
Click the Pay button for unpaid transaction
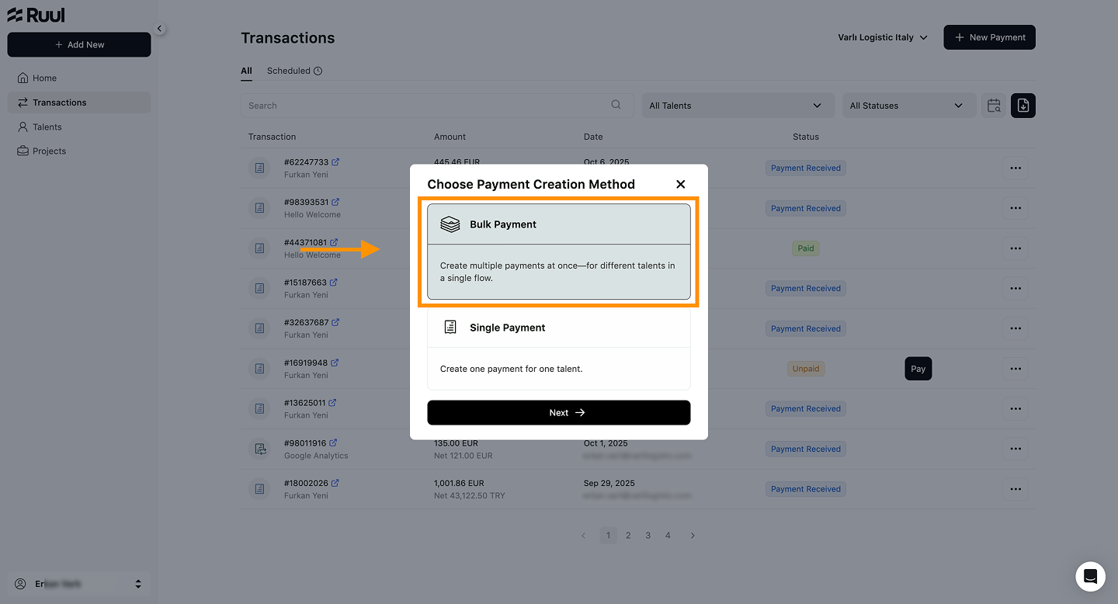coord(918,369)
